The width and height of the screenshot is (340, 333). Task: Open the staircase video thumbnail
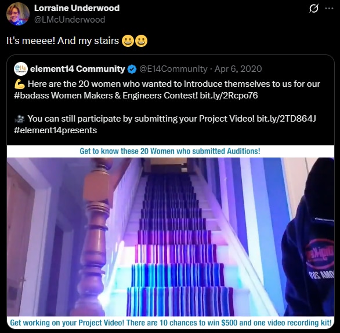pos(171,237)
